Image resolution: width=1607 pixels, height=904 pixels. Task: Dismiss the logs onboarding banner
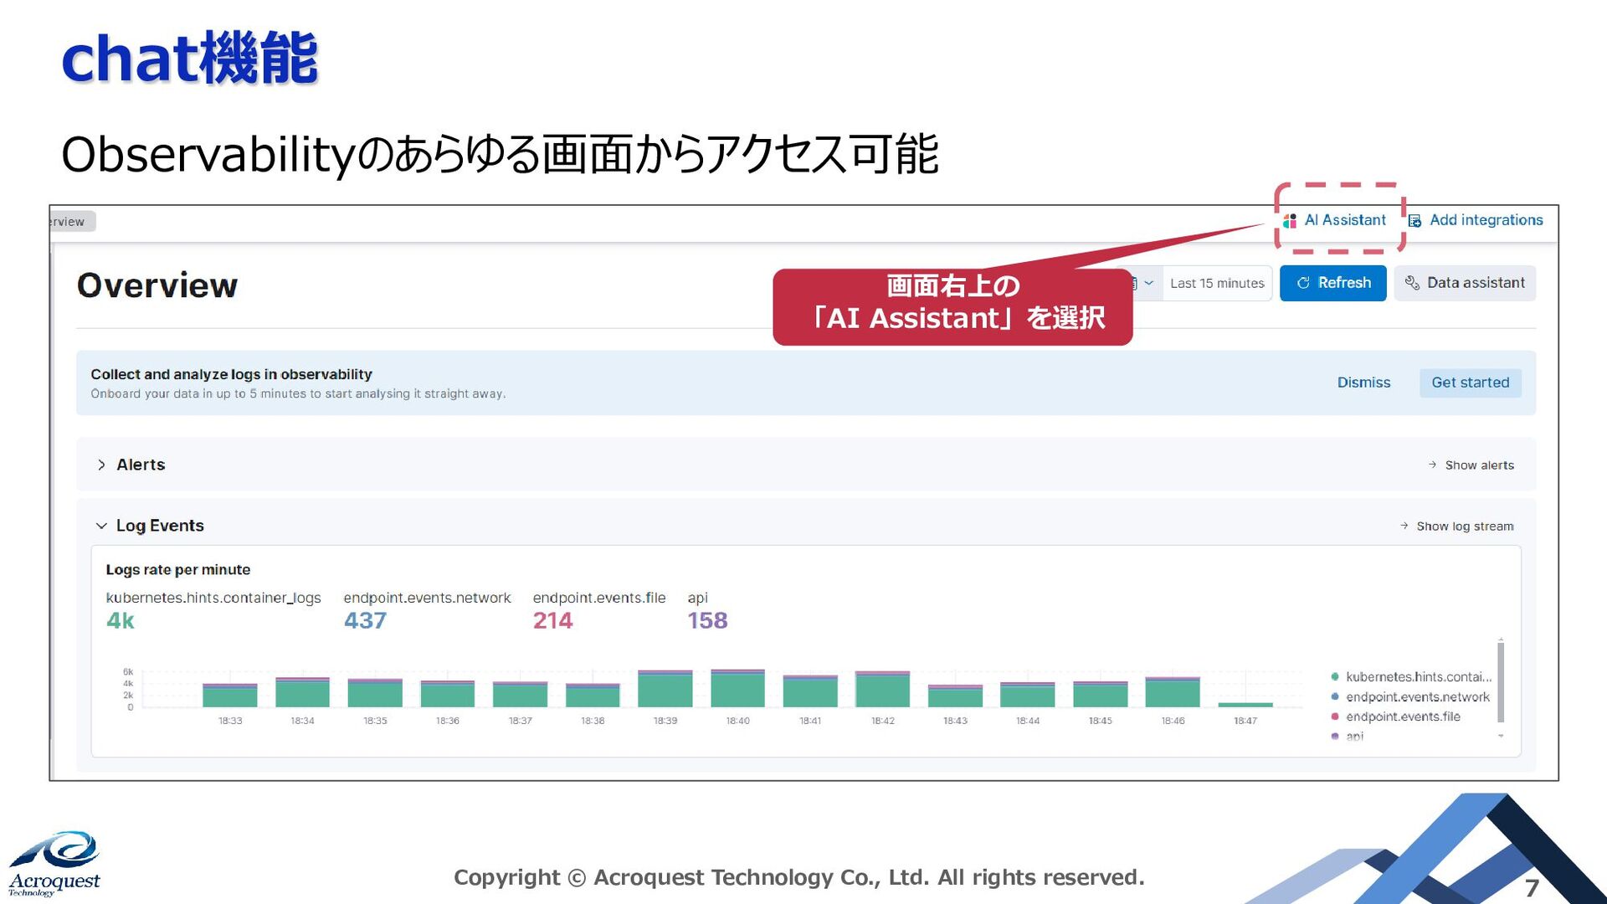(x=1363, y=383)
